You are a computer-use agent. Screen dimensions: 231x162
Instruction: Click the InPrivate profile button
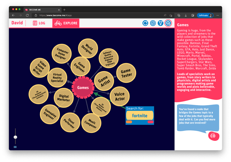(205, 15)
